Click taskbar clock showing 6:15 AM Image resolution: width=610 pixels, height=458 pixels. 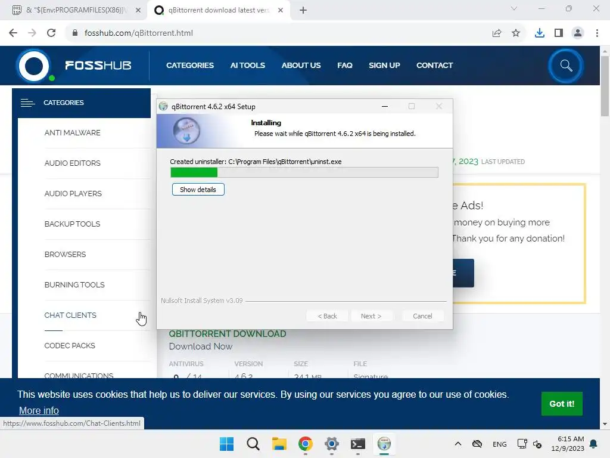568,444
